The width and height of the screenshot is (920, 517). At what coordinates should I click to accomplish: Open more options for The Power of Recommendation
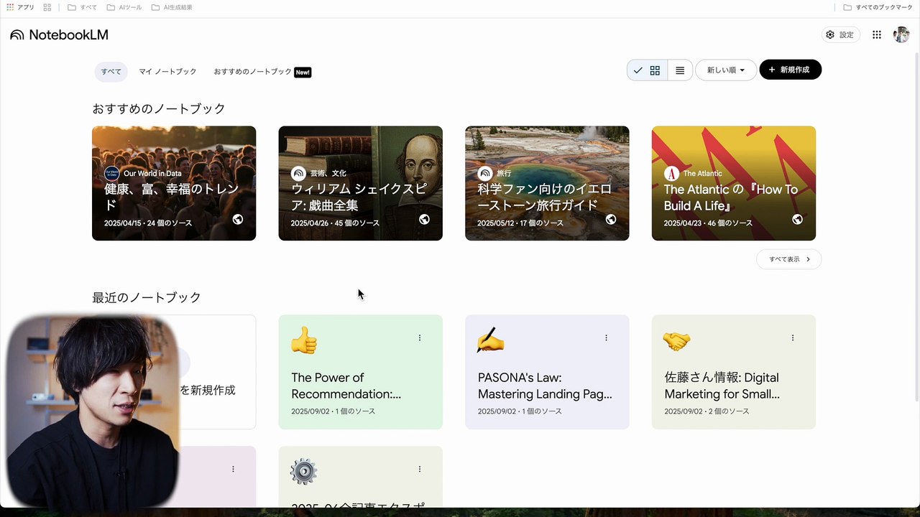(x=420, y=337)
